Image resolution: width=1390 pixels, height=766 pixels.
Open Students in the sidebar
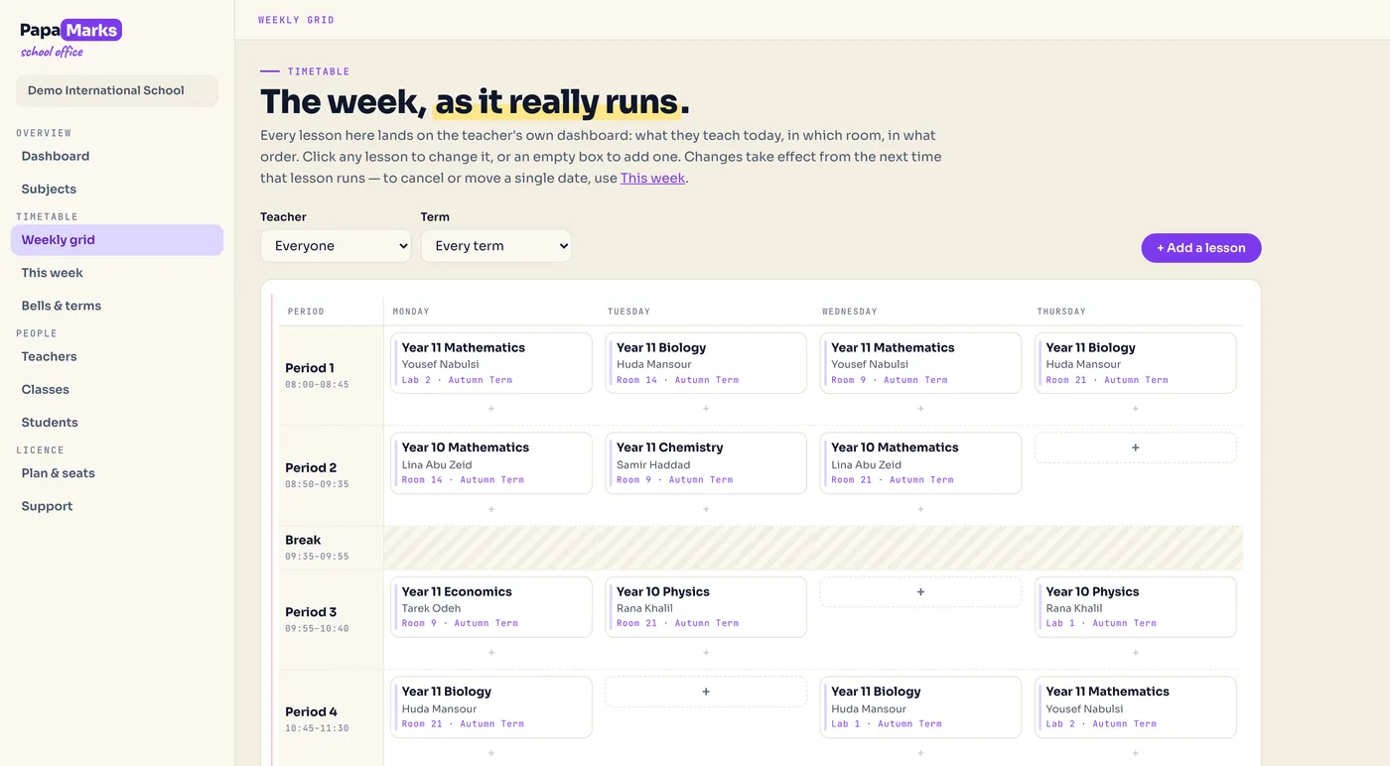pos(117,423)
